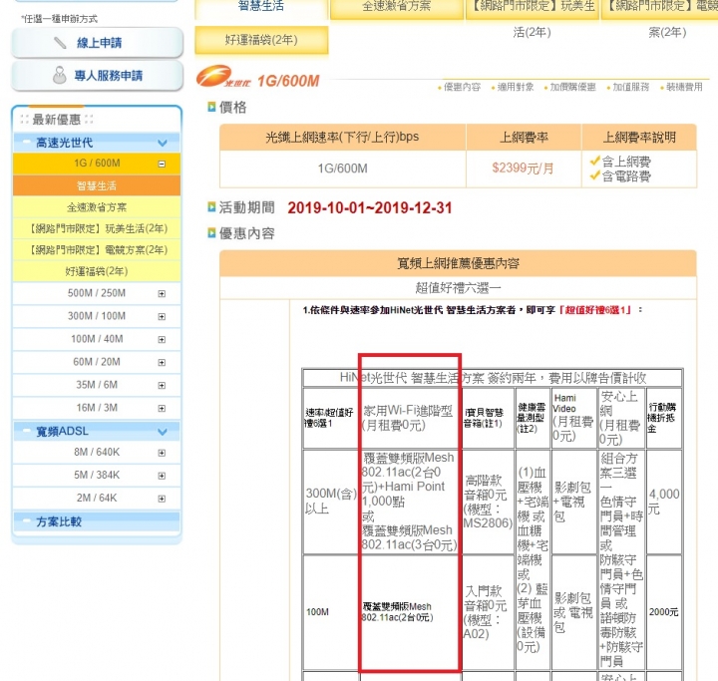
Task: Open the 35M / 6M sidebar row
Action: point(97,385)
